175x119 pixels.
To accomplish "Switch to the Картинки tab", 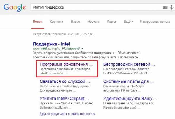I will (57, 22).
